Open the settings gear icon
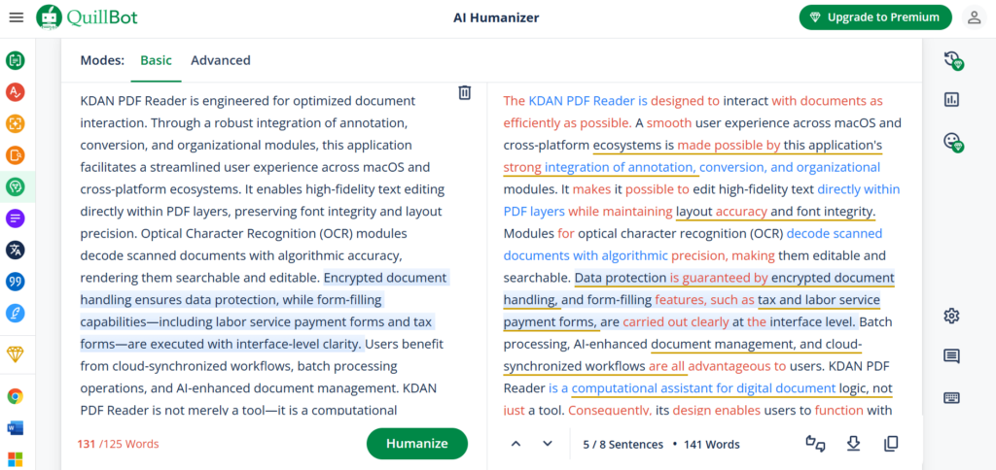 [x=951, y=316]
